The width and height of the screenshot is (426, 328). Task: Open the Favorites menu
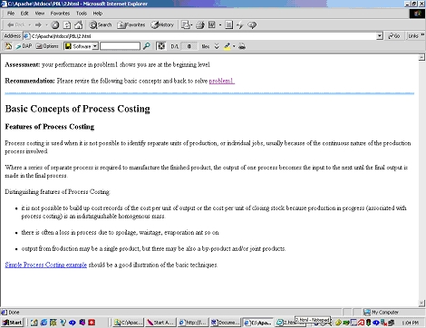point(60,14)
